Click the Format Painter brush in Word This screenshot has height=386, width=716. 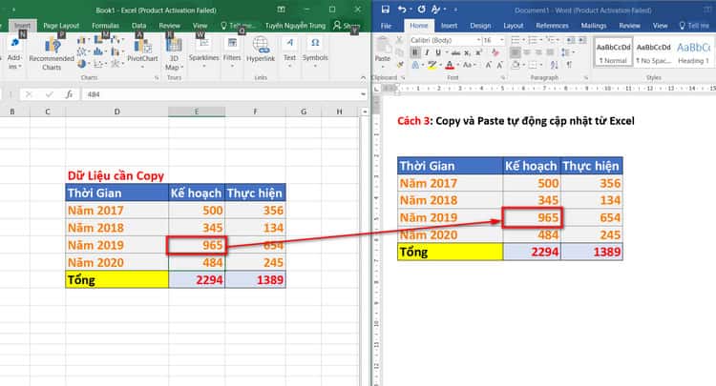(400, 65)
